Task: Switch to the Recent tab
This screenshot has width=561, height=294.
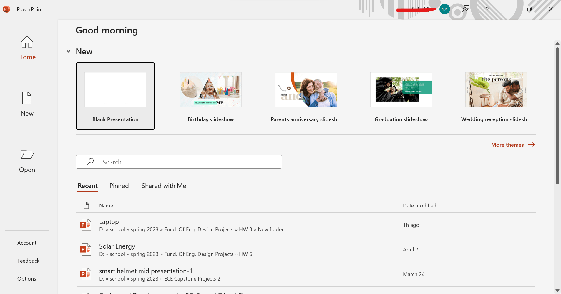Action: [x=88, y=186]
